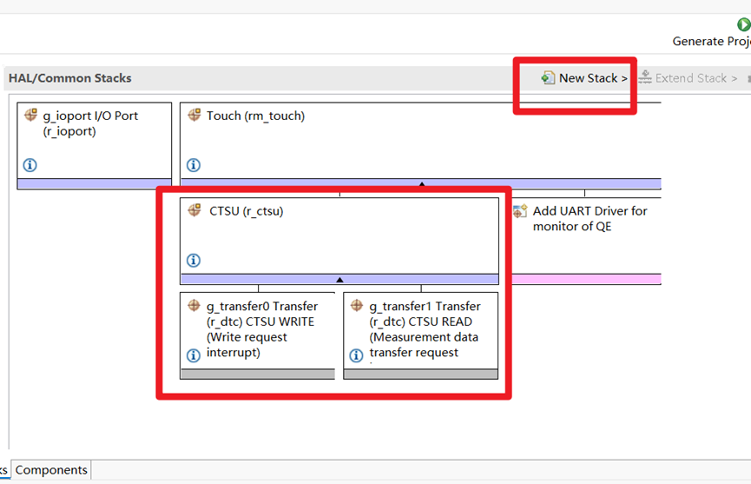The width and height of the screenshot is (751, 484).
Task: Open info for g_ioport I/O Port
Action: [x=30, y=165]
